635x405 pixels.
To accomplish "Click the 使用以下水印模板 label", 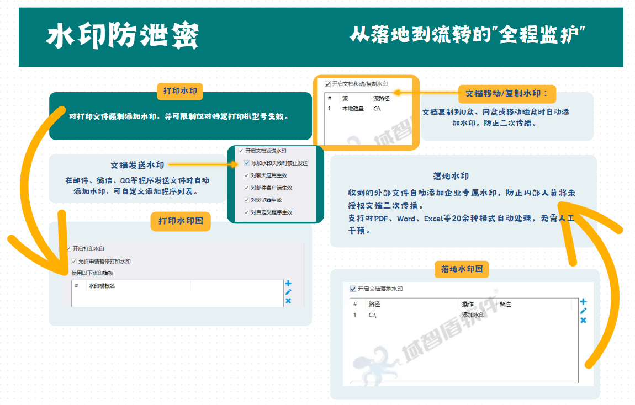I will tap(92, 273).
